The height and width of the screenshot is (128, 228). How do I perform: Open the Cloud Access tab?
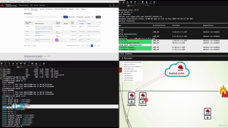click(x=50, y=9)
